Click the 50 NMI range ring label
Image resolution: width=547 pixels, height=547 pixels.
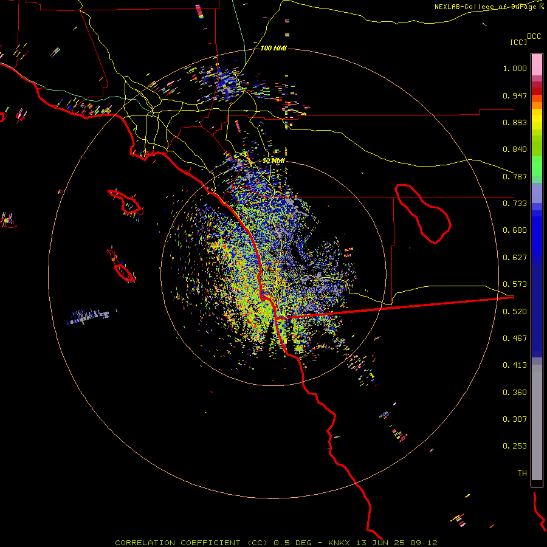(x=273, y=161)
